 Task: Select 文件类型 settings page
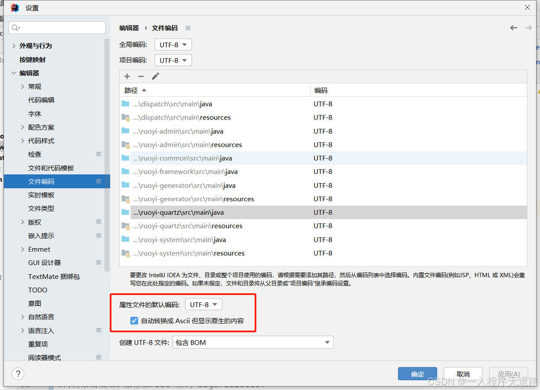[x=41, y=208]
